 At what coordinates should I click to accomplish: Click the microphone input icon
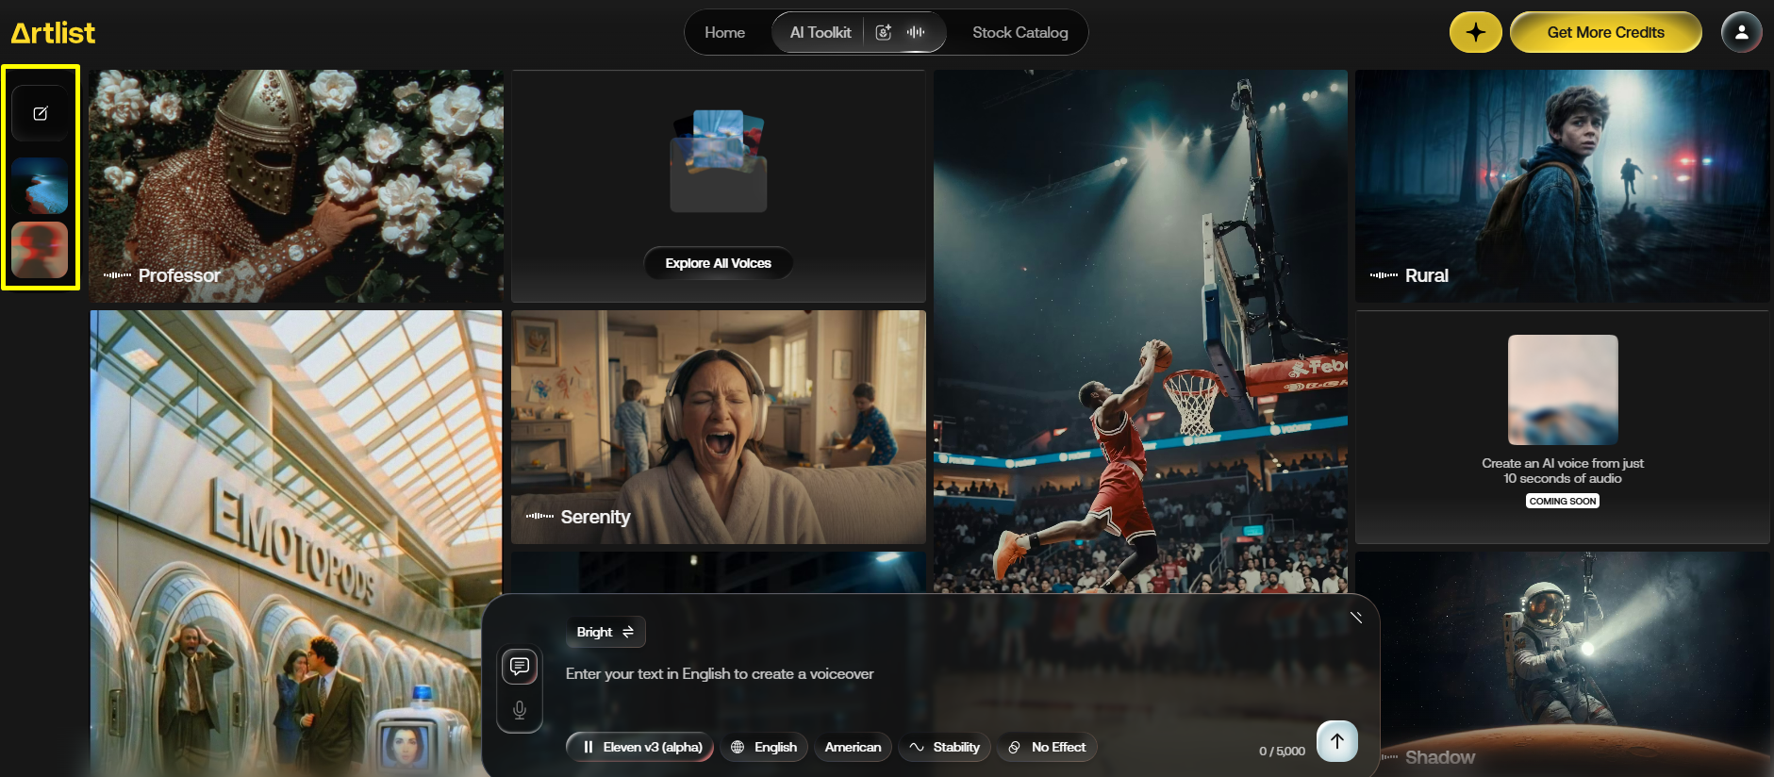520,710
